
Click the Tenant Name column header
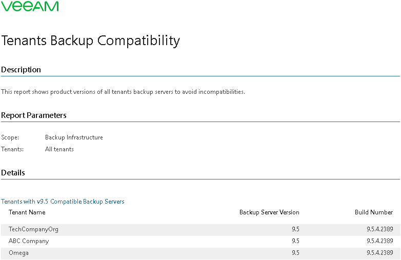click(27, 212)
